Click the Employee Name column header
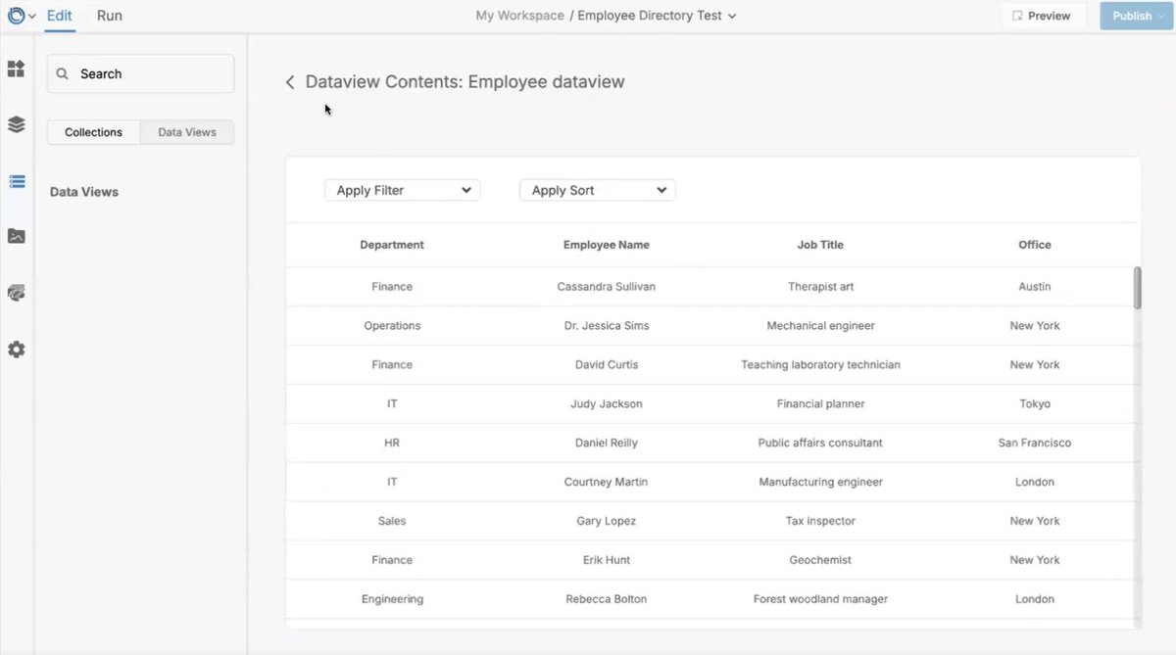This screenshot has height=655, width=1176. point(607,245)
